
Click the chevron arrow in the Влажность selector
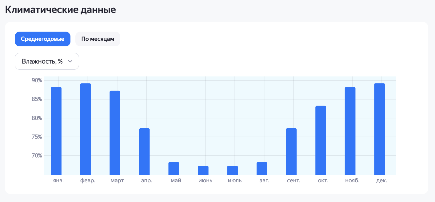pos(70,61)
